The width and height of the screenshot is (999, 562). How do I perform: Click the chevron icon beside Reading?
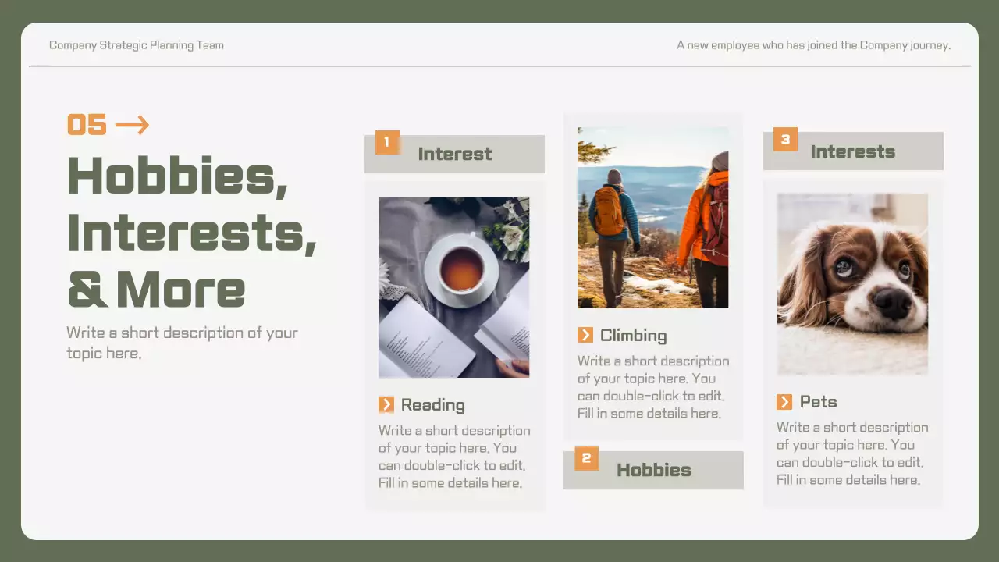coord(386,404)
